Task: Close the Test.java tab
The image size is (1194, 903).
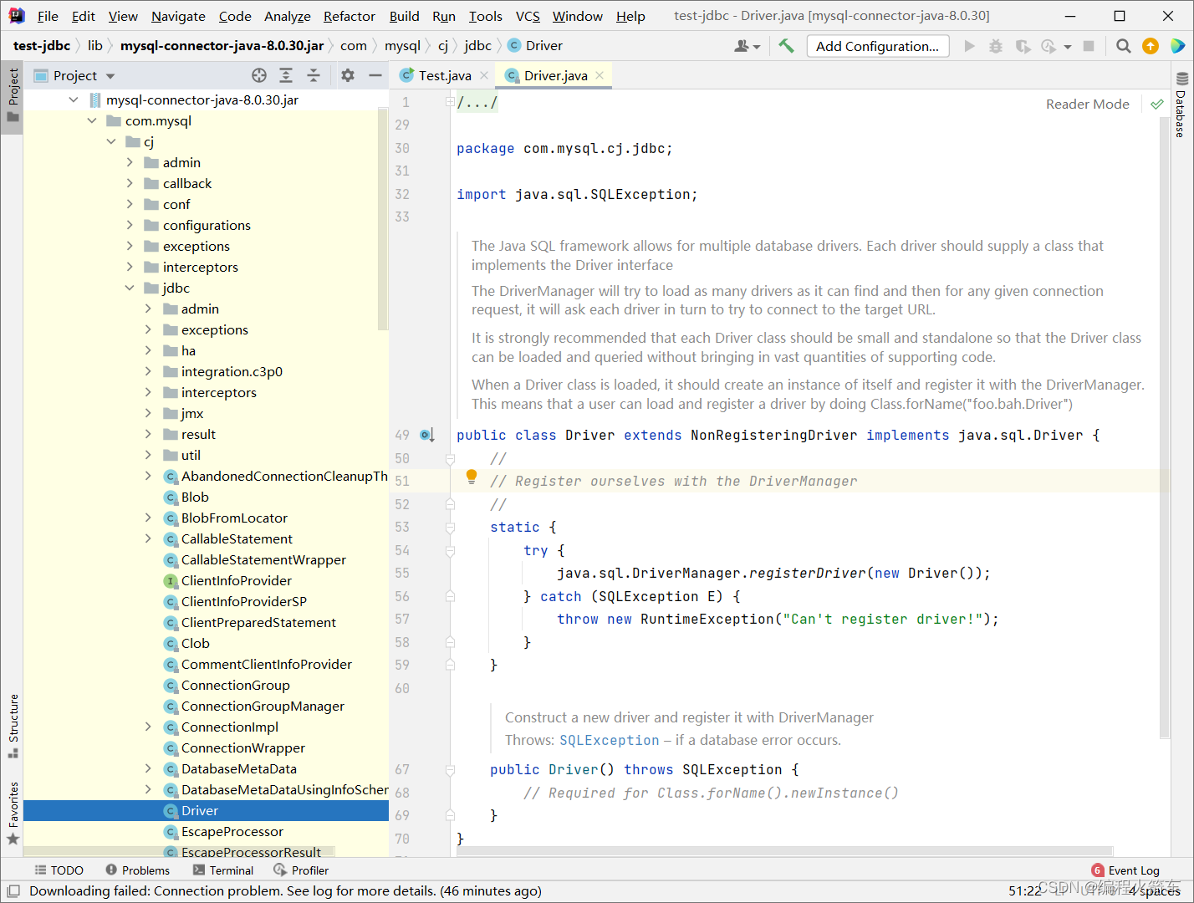Action: (484, 75)
